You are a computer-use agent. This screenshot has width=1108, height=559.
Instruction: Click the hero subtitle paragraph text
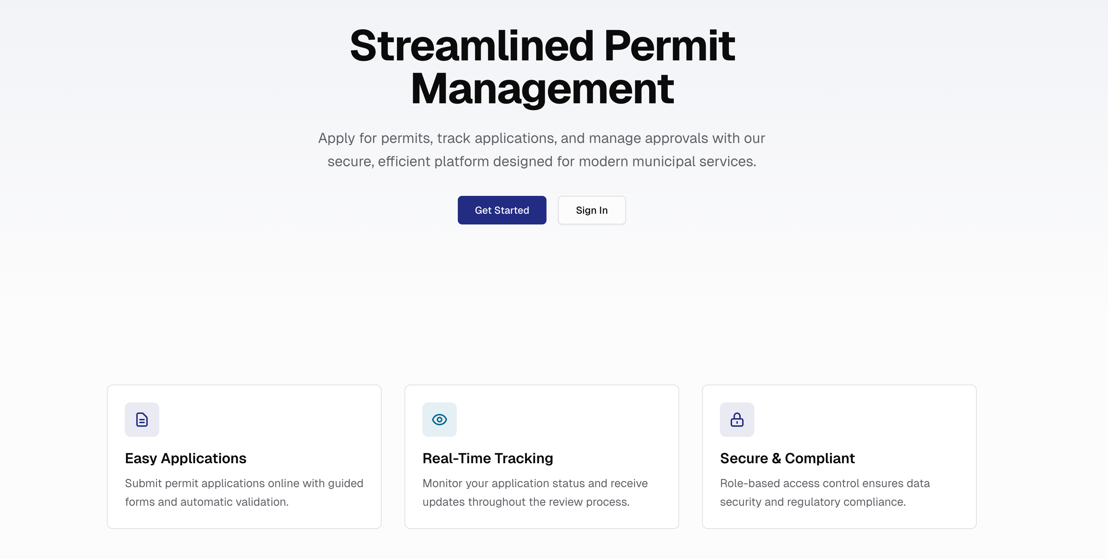pos(541,150)
